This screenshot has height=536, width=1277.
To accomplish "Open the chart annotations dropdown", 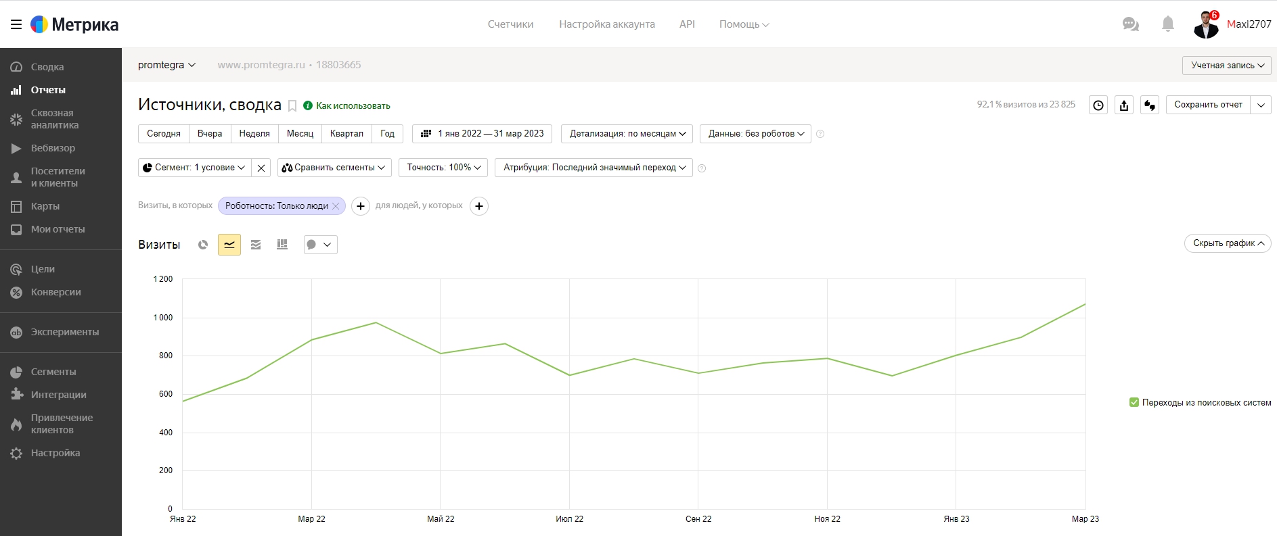I will [319, 245].
